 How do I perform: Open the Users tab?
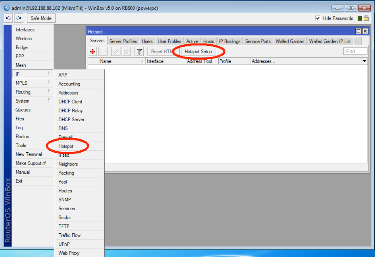tap(147, 41)
